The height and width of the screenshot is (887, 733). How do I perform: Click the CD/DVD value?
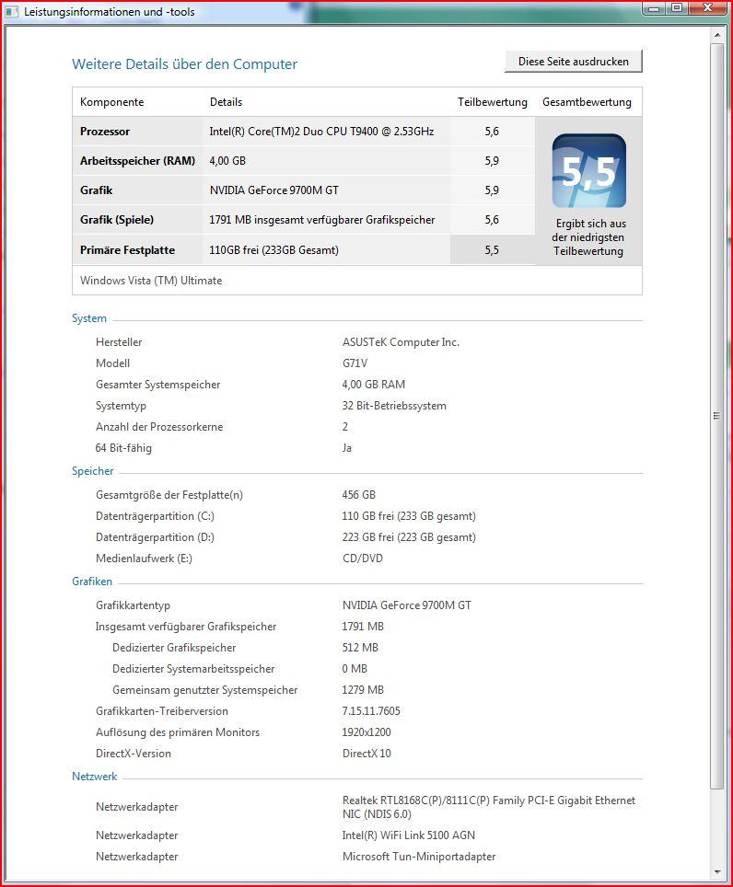pyautogui.click(x=362, y=559)
